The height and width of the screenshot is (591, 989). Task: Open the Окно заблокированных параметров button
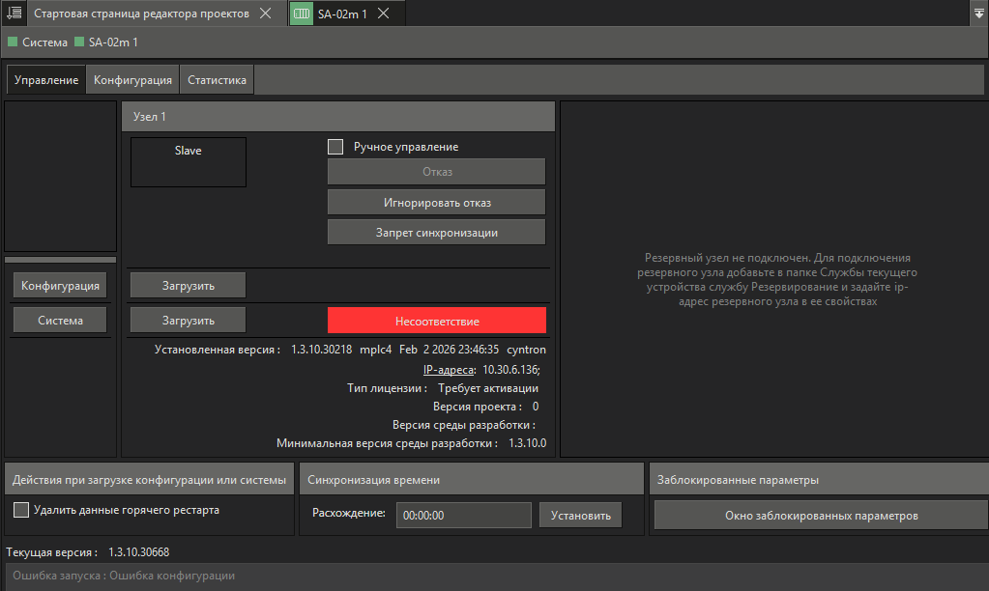point(821,516)
